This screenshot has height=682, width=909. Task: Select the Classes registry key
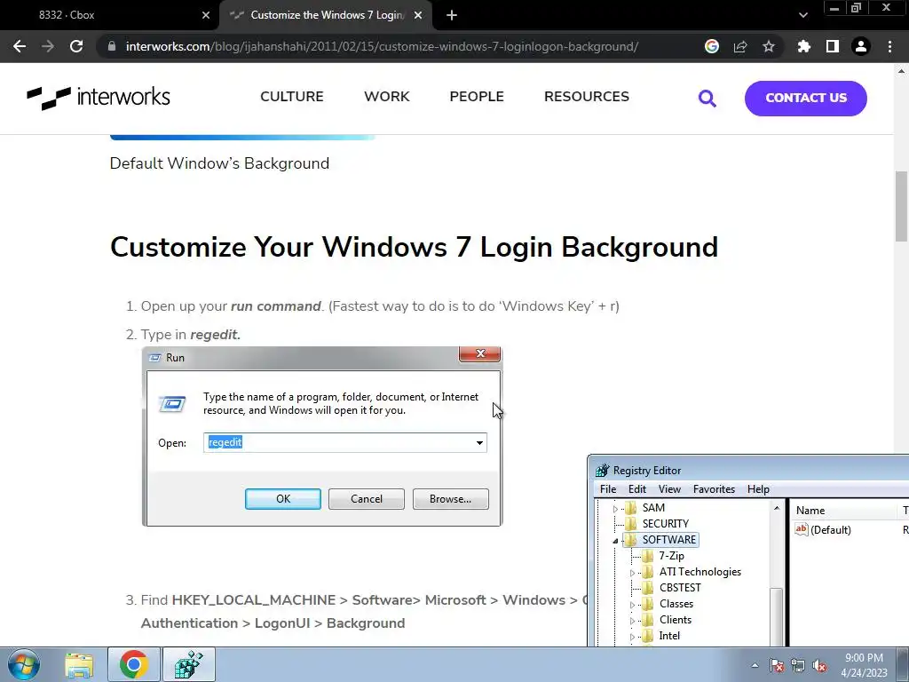(x=676, y=604)
